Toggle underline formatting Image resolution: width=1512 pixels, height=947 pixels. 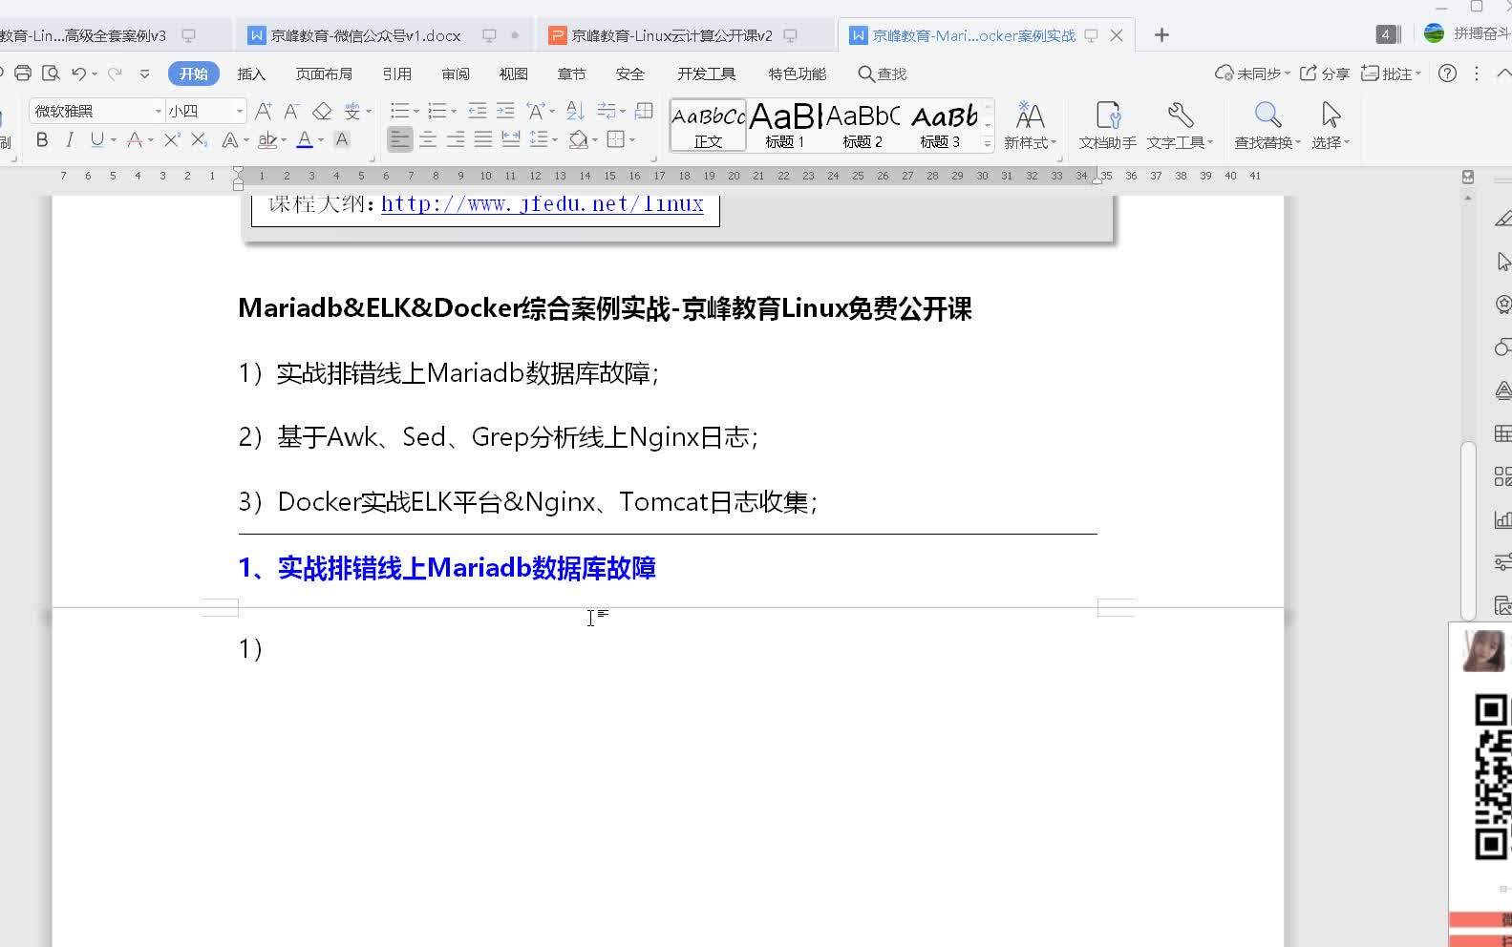point(96,140)
